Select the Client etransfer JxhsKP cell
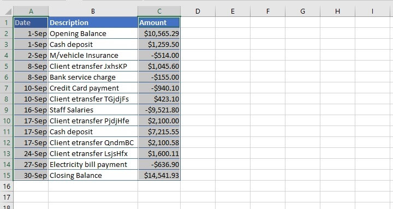393x209 pixels. (x=93, y=66)
